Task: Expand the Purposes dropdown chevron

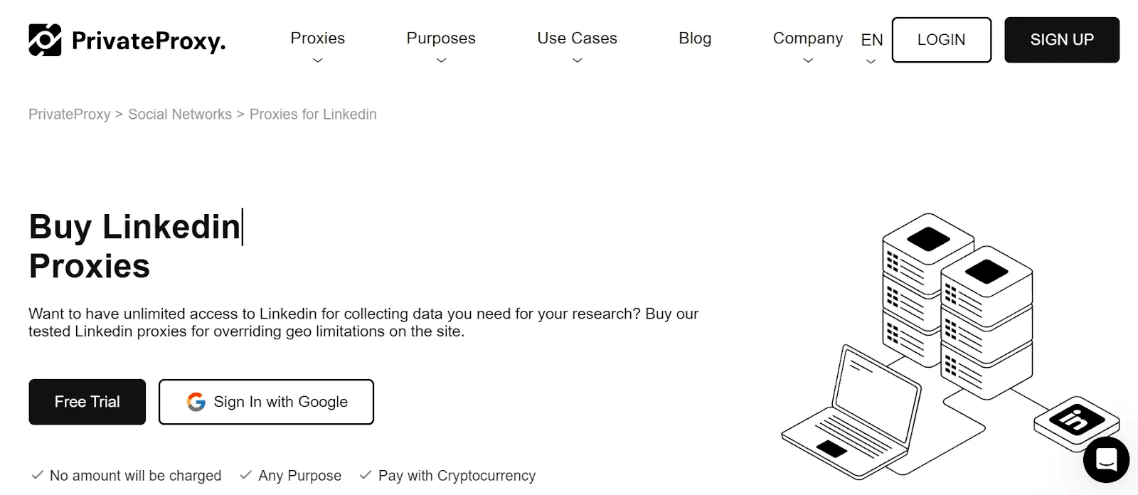Action: pyautogui.click(x=441, y=60)
